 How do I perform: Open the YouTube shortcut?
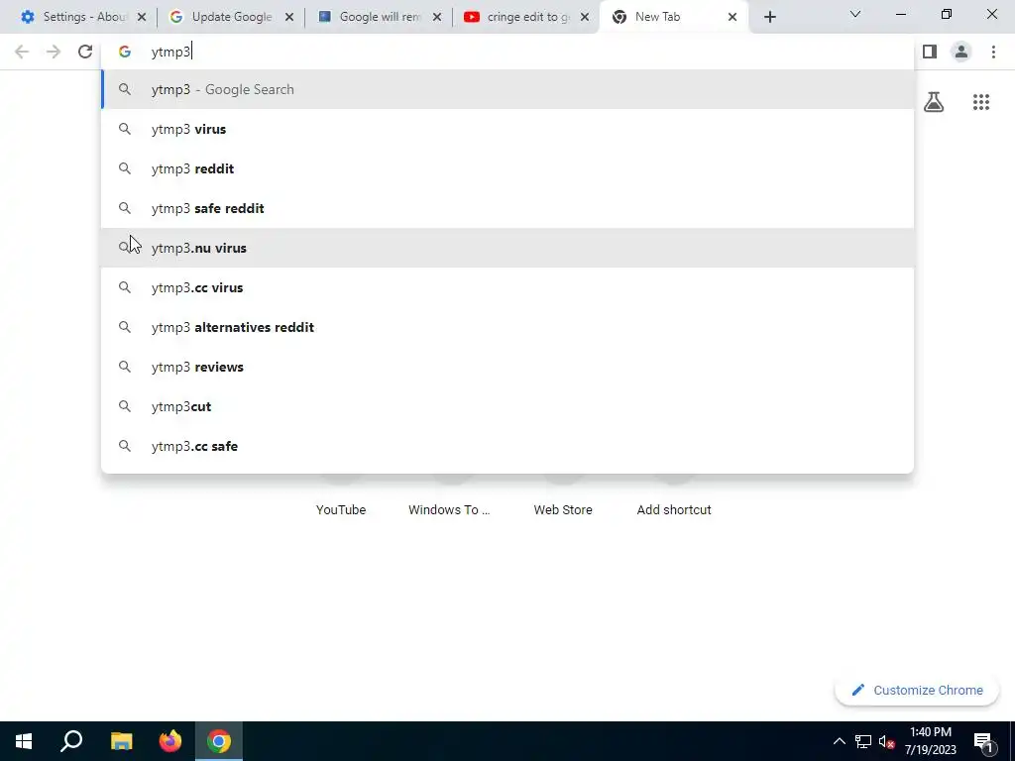(341, 510)
